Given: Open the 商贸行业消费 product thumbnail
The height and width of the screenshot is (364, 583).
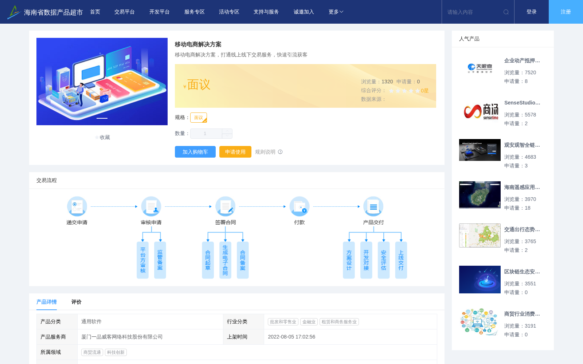Looking at the screenshot, I should 480,322.
